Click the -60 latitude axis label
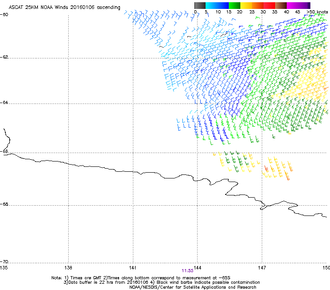The image size is (330, 290). click(x=4, y=15)
